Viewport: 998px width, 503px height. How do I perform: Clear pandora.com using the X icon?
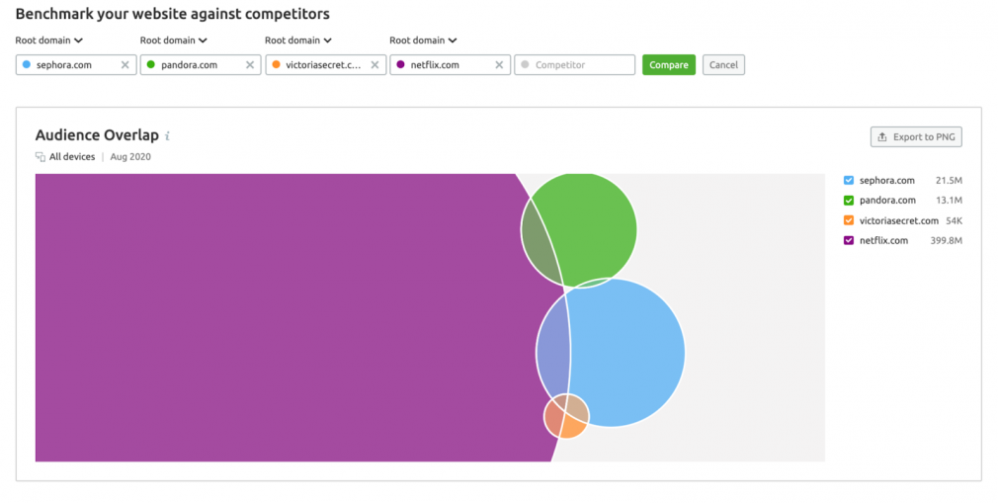(249, 65)
